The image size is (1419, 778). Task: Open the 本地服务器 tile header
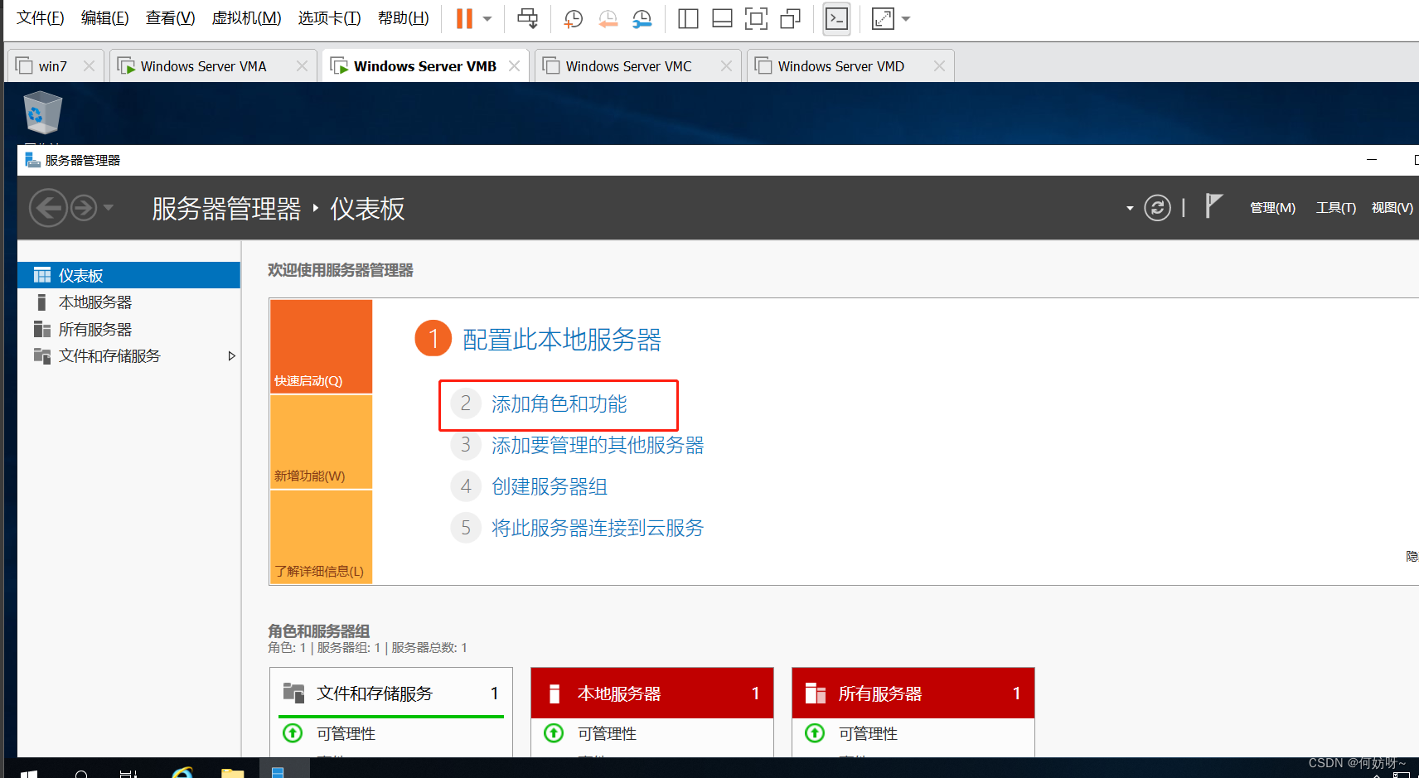(x=652, y=693)
